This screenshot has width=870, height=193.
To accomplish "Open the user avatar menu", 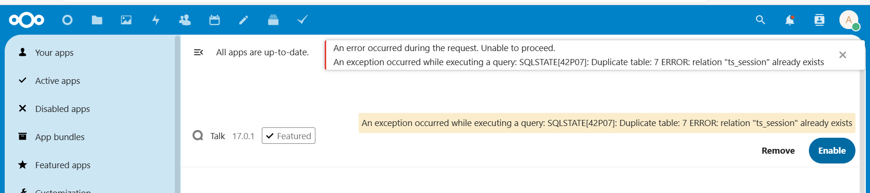I will coord(849,20).
